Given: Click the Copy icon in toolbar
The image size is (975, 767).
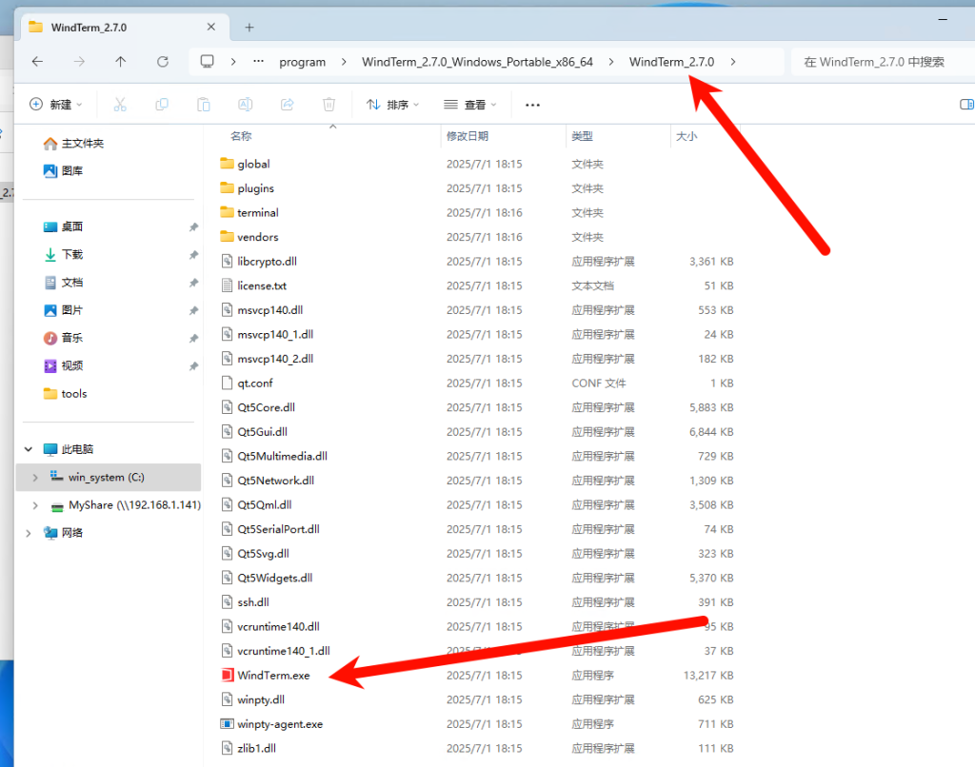Looking at the screenshot, I should click(x=162, y=105).
